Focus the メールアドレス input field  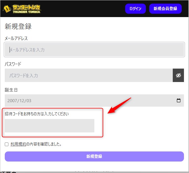tap(94, 50)
